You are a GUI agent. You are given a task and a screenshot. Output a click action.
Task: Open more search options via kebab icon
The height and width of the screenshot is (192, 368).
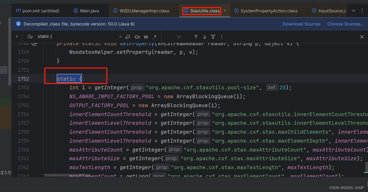point(222,37)
